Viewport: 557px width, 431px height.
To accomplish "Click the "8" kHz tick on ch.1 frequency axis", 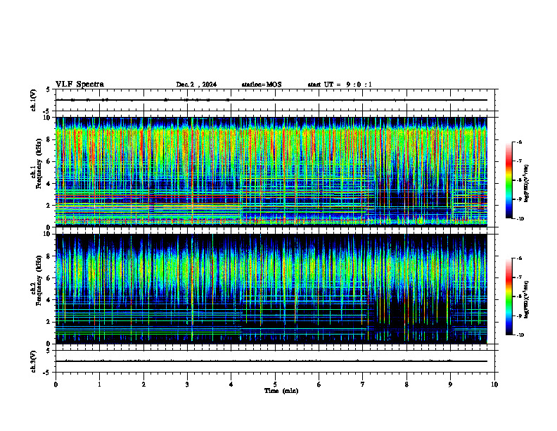I will (x=50, y=139).
